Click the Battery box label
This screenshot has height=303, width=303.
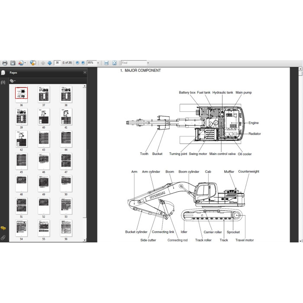187,93
